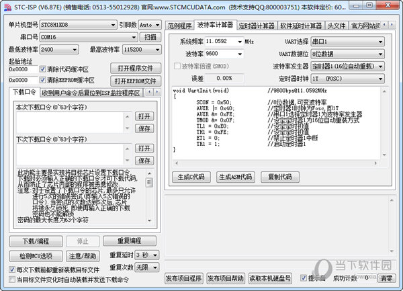Click the 注意/帮助 button
The height and width of the screenshot is (291, 403).
click(83, 256)
